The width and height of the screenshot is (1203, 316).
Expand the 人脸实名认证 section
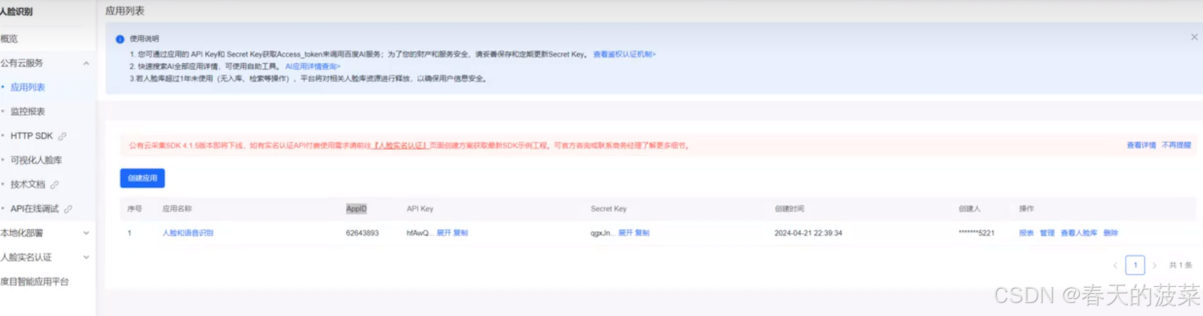pyautogui.click(x=86, y=257)
